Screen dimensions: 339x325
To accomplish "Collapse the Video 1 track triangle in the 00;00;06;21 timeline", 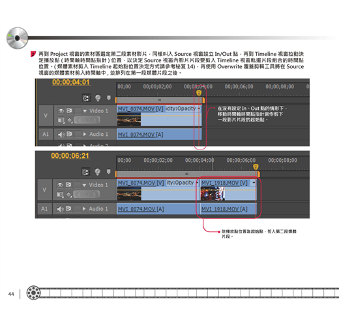I will tap(84, 185).
